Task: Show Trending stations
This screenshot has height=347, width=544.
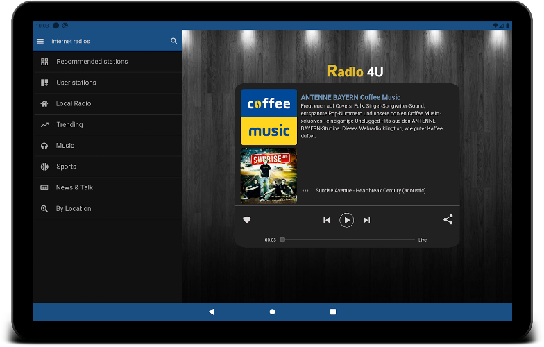Action: click(69, 125)
